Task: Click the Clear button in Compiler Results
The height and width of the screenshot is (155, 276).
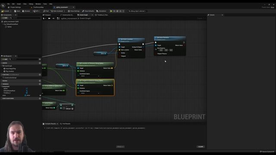Action: [x=201, y=146]
